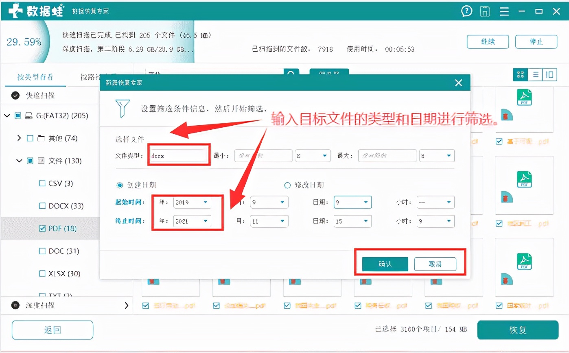Click the 文件 category icon
This screenshot has width=569, height=353.
pos(41,161)
